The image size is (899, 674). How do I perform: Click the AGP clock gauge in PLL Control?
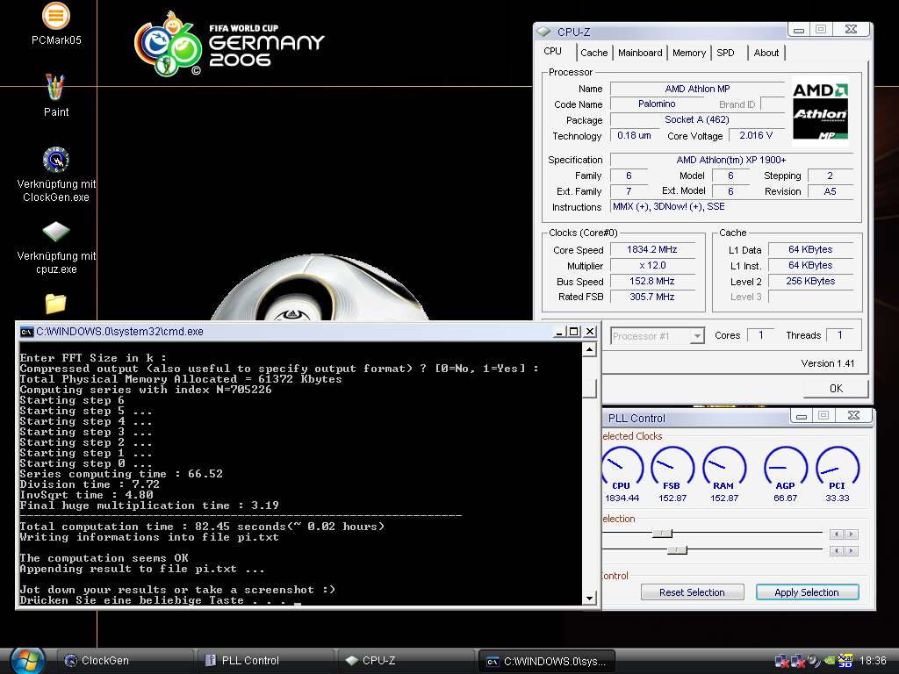pyautogui.click(x=786, y=469)
